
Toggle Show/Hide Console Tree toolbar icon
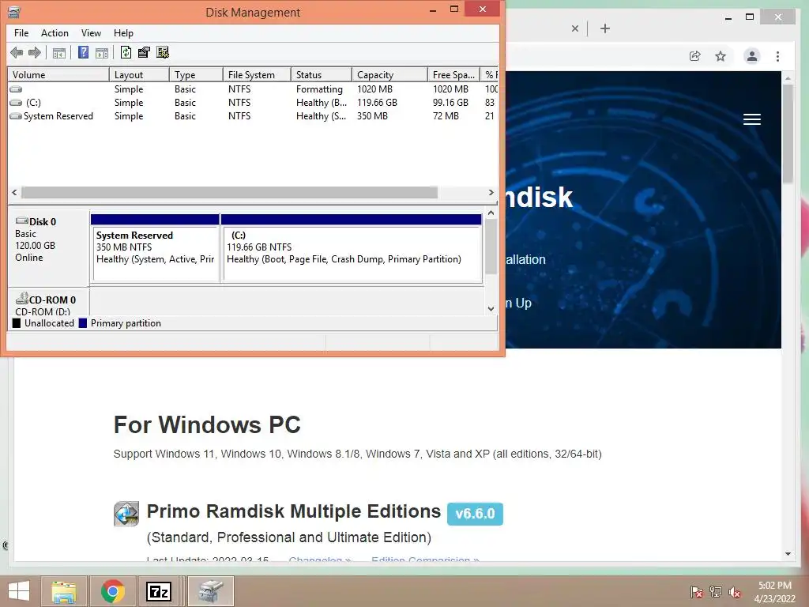click(59, 53)
